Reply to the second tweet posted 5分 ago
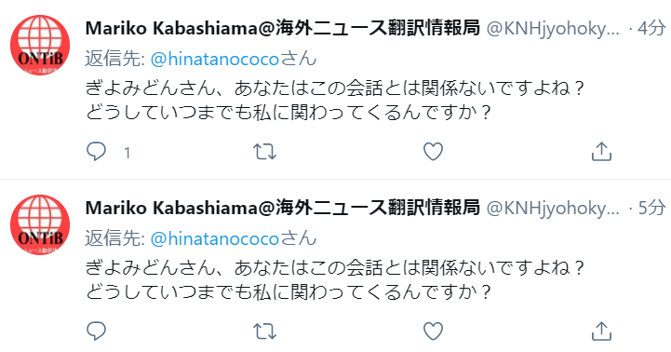Viewport: 671px width, 352px height. pos(96,332)
